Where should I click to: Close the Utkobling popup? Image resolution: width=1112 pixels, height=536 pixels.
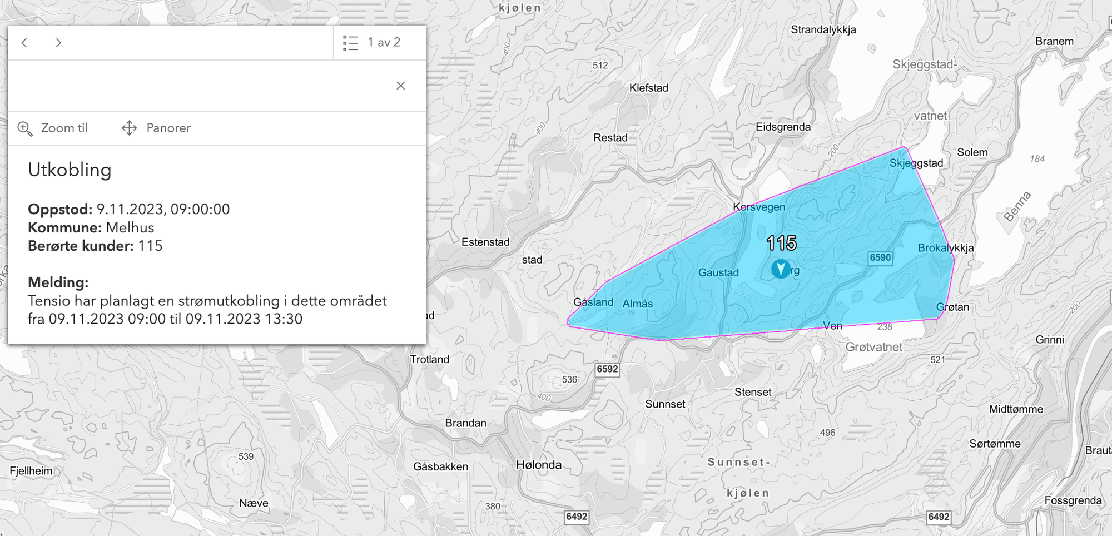pyautogui.click(x=400, y=86)
